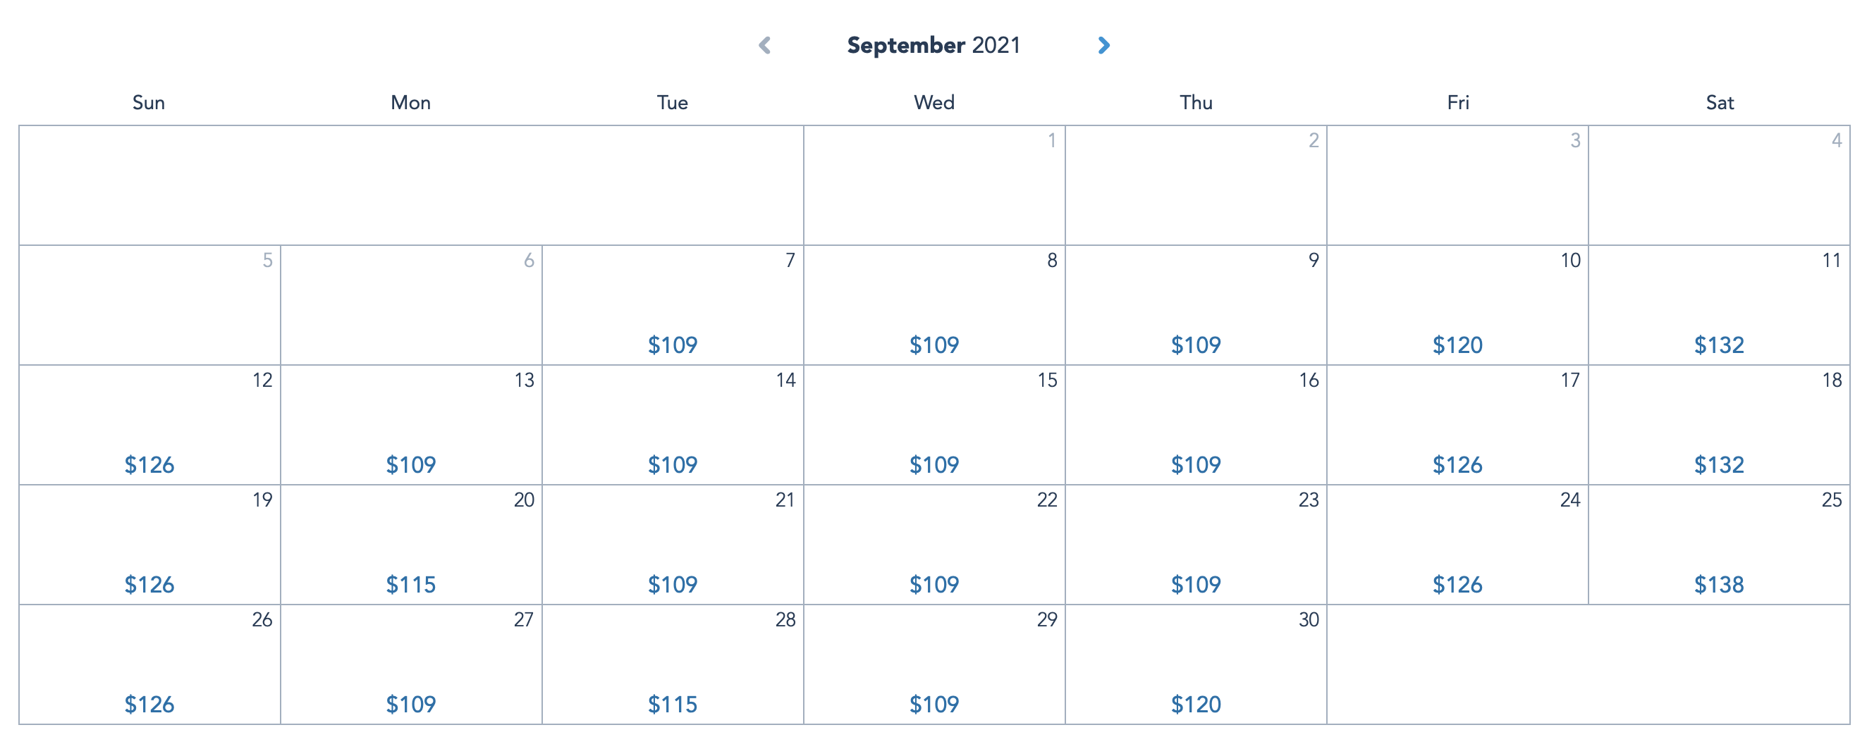
Task: Select Wednesday September 22 date cell
Action: pos(934,545)
